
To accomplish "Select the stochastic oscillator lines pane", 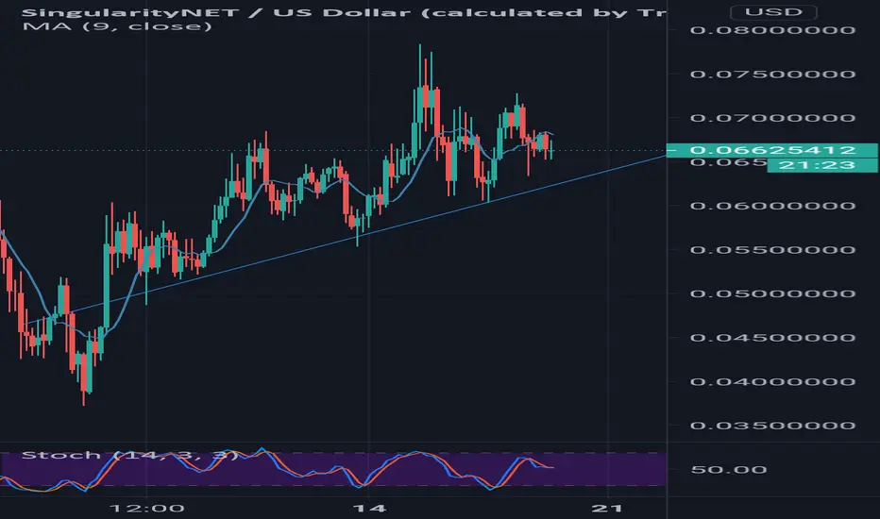I will coord(333,469).
